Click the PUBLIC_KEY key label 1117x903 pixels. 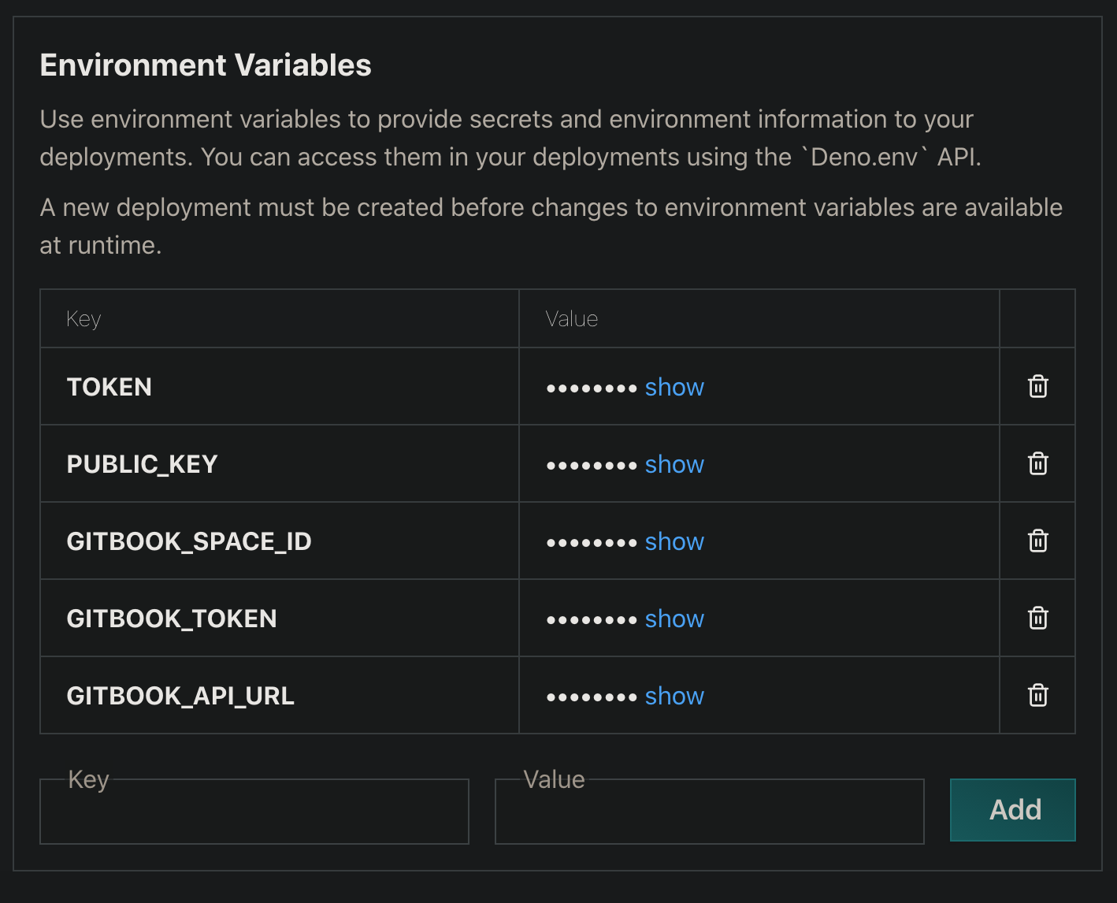coord(142,464)
